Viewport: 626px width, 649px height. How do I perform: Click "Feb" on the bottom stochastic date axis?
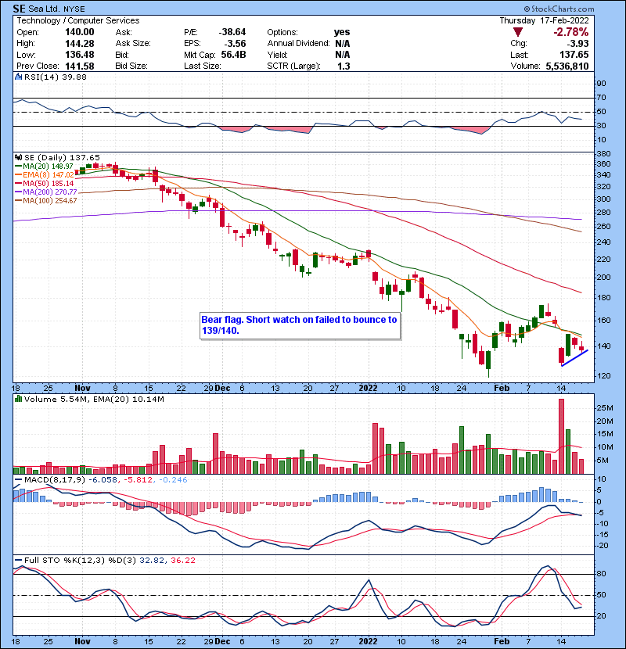tap(502, 641)
